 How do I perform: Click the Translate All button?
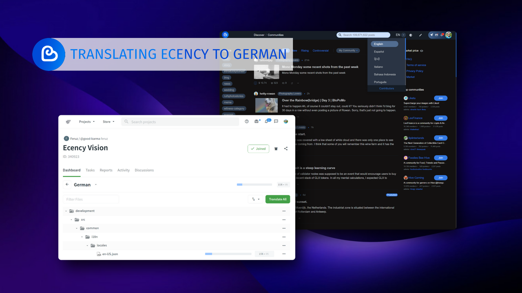278,199
